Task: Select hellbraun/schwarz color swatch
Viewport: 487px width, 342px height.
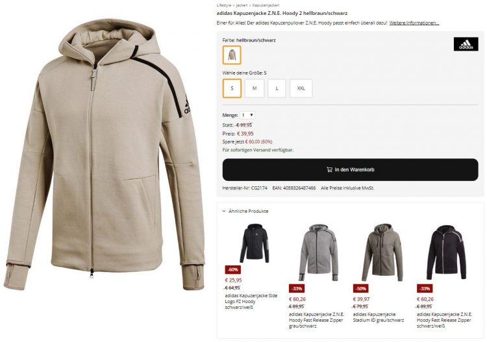Action: [232, 55]
